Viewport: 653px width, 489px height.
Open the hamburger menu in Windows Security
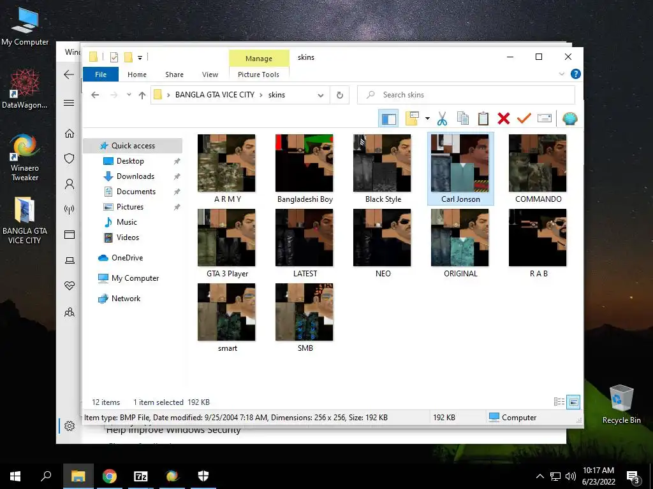tap(69, 103)
